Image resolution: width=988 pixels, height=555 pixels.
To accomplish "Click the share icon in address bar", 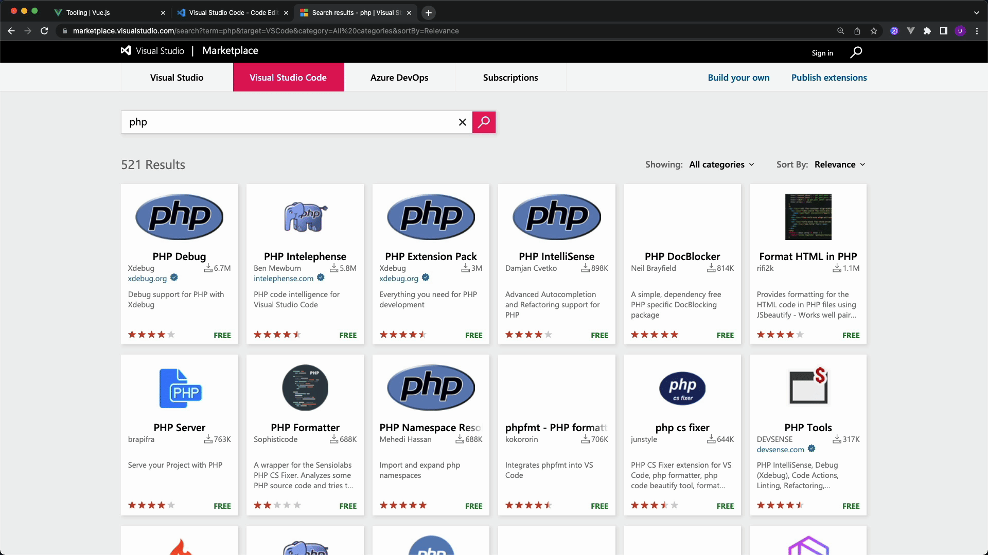I will (857, 31).
